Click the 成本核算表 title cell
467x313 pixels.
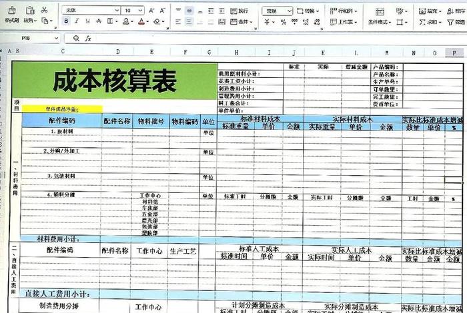click(115, 81)
